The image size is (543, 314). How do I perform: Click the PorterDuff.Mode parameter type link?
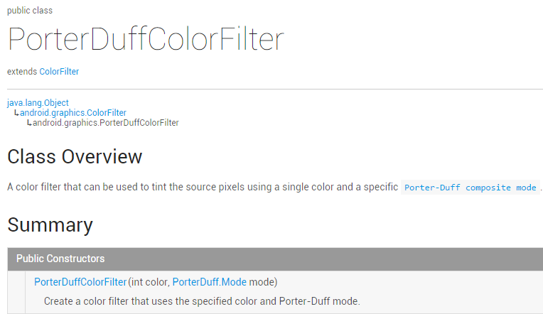(209, 282)
